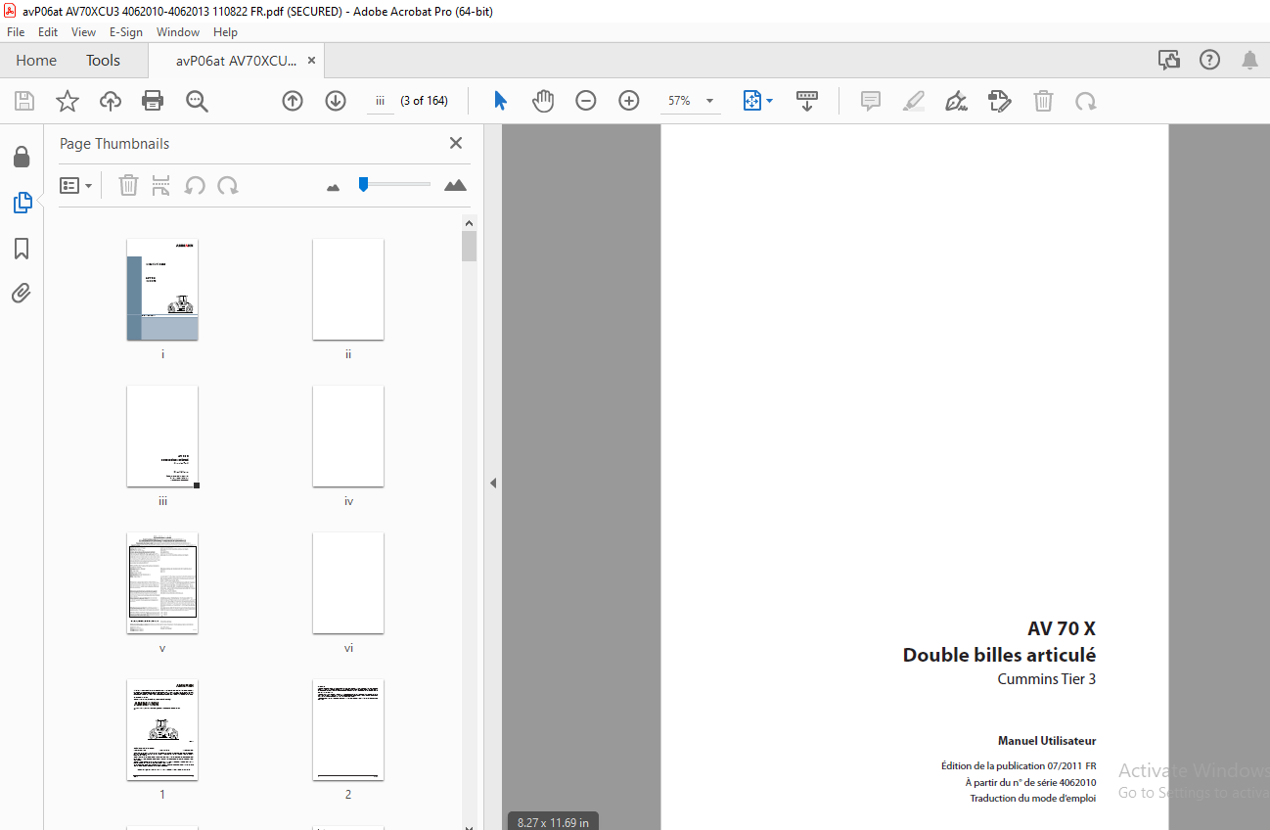1270x830 pixels.
Task: Select page vi thumbnail
Action: pyautogui.click(x=348, y=583)
